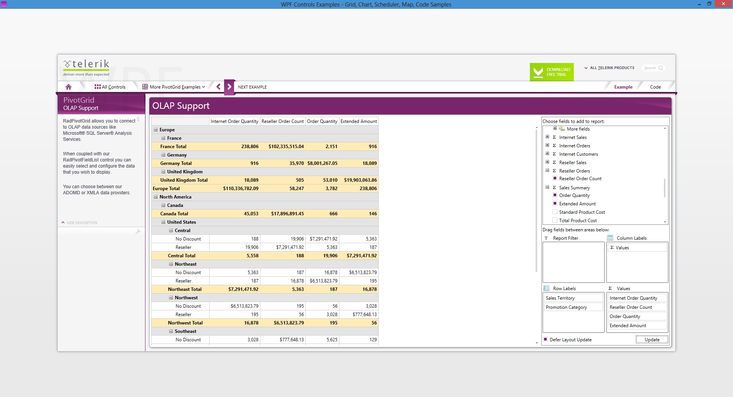This screenshot has height=397, width=733.
Task: Open More PivotGrid Examples dropdown
Action: [x=174, y=87]
